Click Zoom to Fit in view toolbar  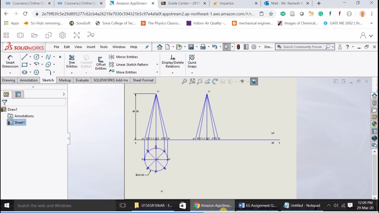point(192,81)
